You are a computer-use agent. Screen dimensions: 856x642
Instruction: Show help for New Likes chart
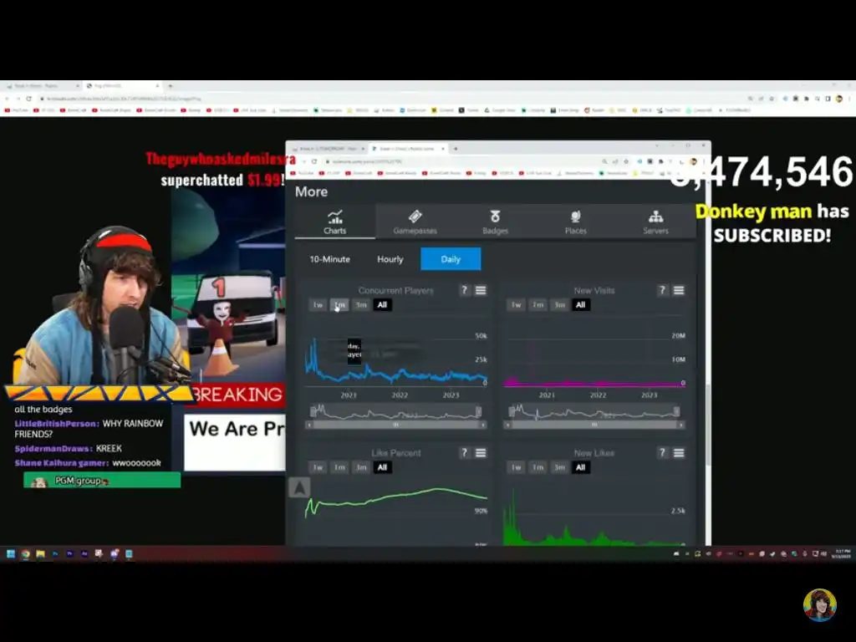(x=662, y=452)
